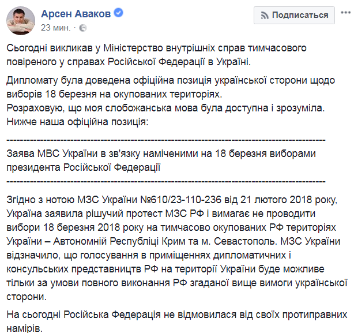The height and width of the screenshot is (333, 354).
Task: Click the blue verified badge icon
Action: point(120,13)
